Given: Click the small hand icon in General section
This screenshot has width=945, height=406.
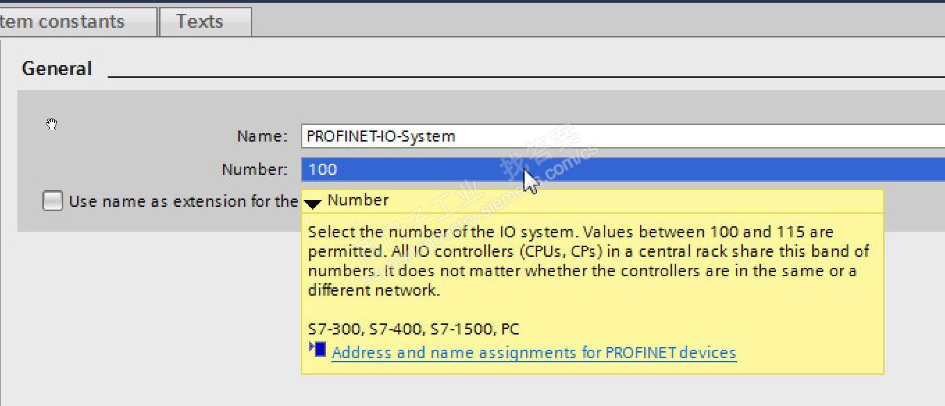Looking at the screenshot, I should click(x=52, y=124).
